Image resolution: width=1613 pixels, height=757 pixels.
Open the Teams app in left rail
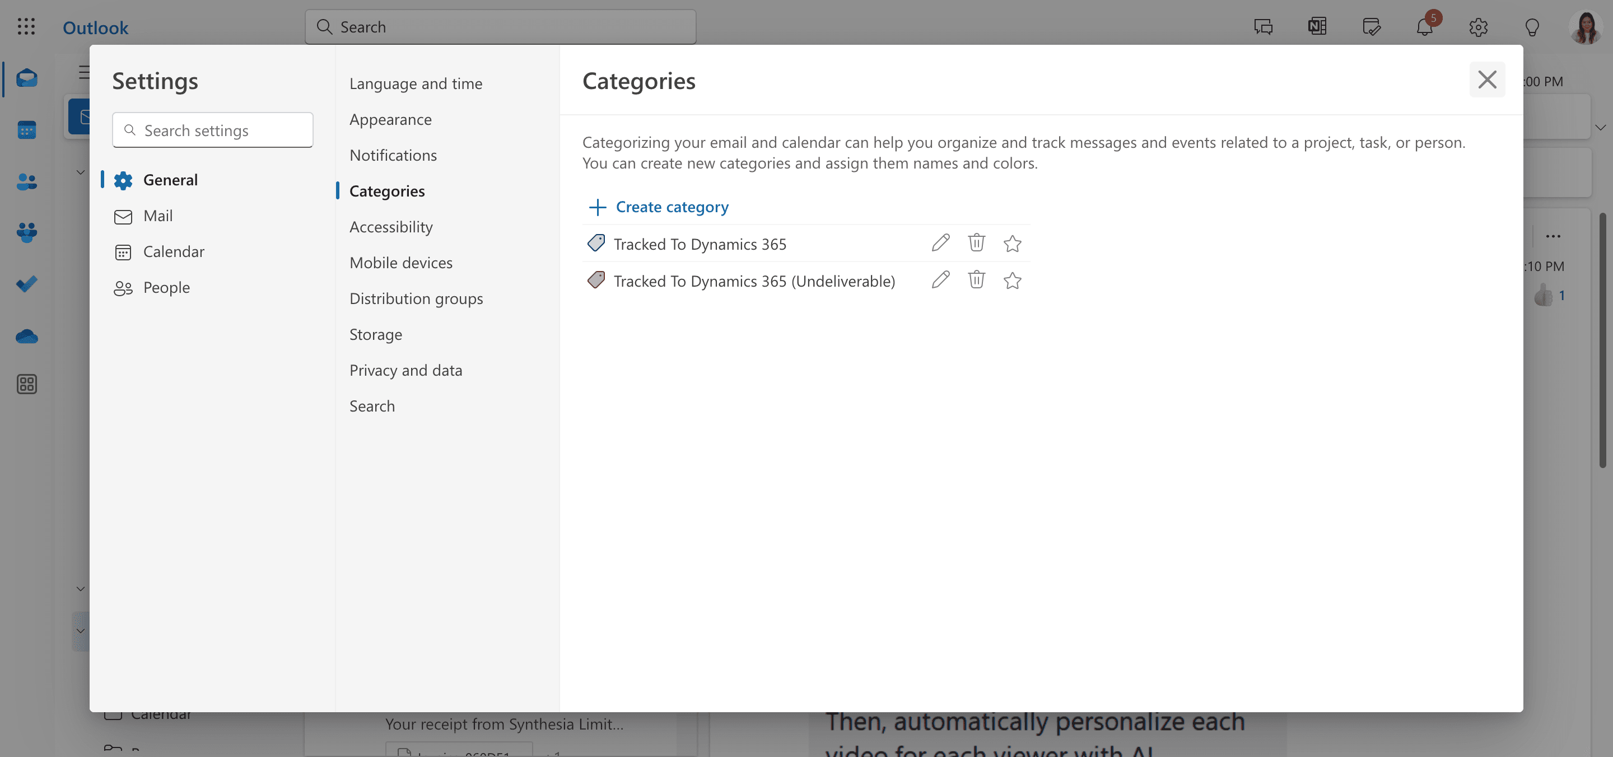27,233
